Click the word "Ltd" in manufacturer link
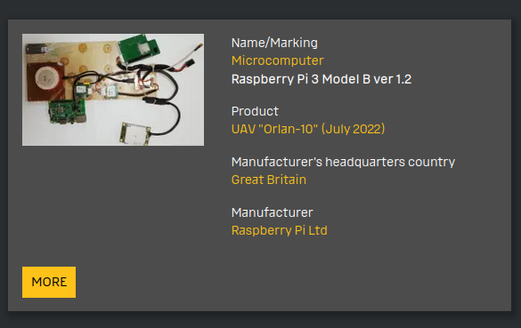Screen dimensions: 521x328 (x=318, y=230)
